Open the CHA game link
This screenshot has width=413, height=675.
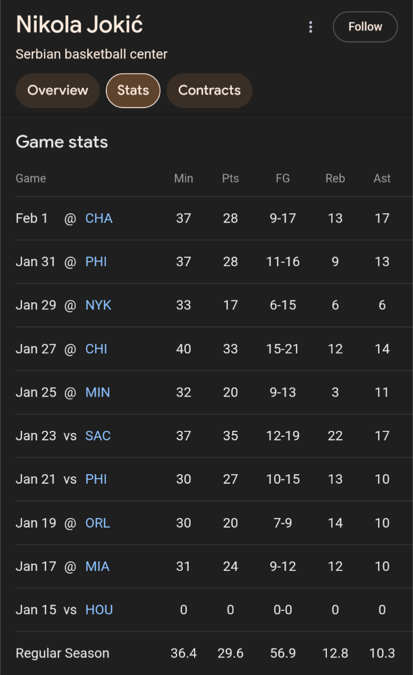tap(99, 218)
